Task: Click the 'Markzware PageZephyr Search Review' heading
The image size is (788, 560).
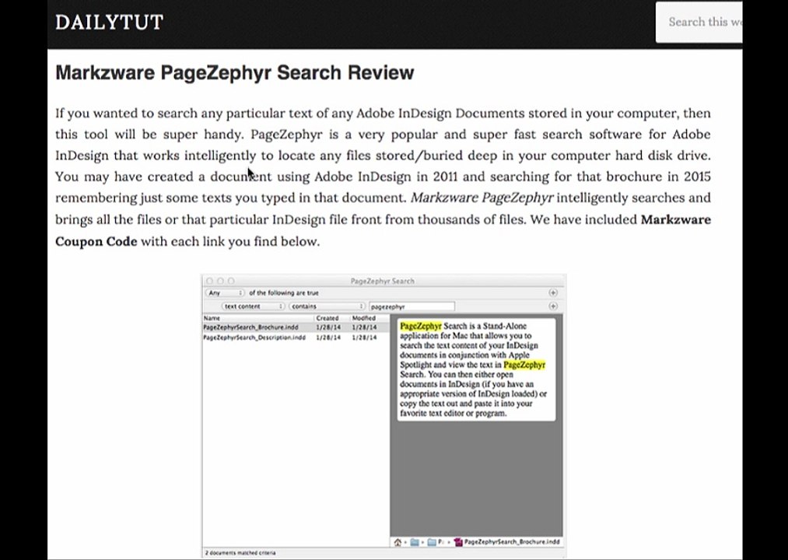Action: click(235, 73)
